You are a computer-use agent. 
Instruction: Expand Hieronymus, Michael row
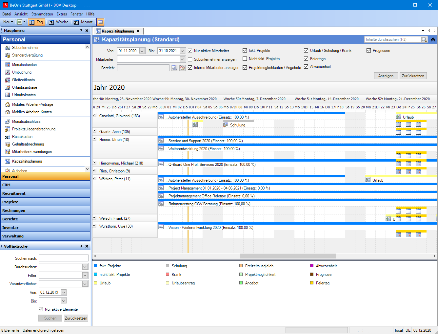pos(95,163)
